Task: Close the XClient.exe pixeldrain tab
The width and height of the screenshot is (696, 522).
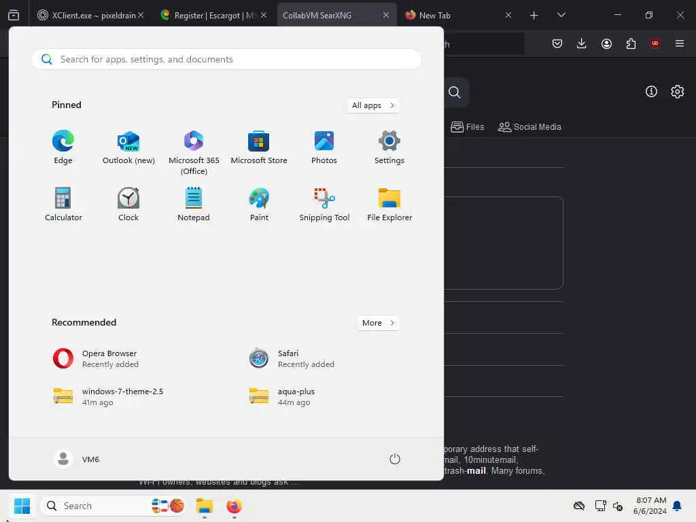Action: coord(141,15)
